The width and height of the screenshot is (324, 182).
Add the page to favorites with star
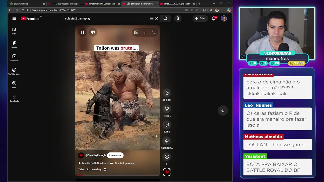click(x=197, y=10)
